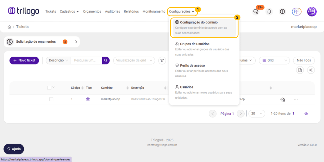Open the chat messages icon with 99+ badge

pyautogui.click(x=256, y=11)
